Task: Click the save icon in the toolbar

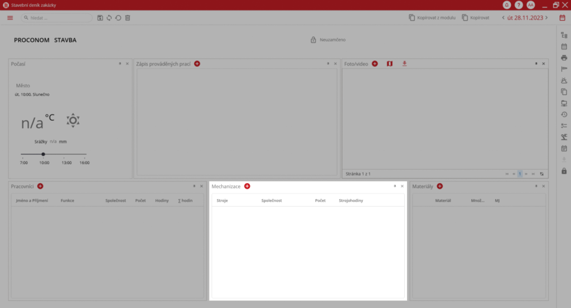Action: [x=100, y=18]
